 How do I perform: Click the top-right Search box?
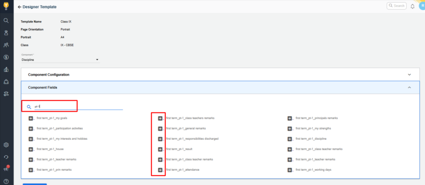pos(396,6)
